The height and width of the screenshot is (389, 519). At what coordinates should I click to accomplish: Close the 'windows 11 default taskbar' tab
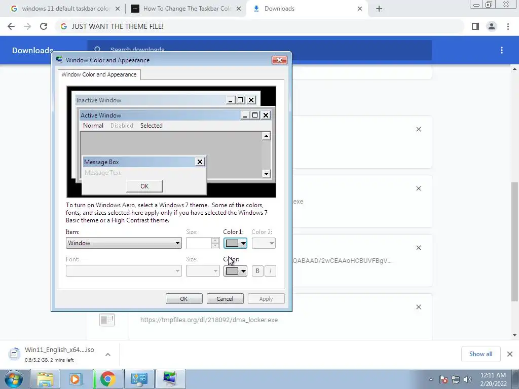pyautogui.click(x=117, y=9)
